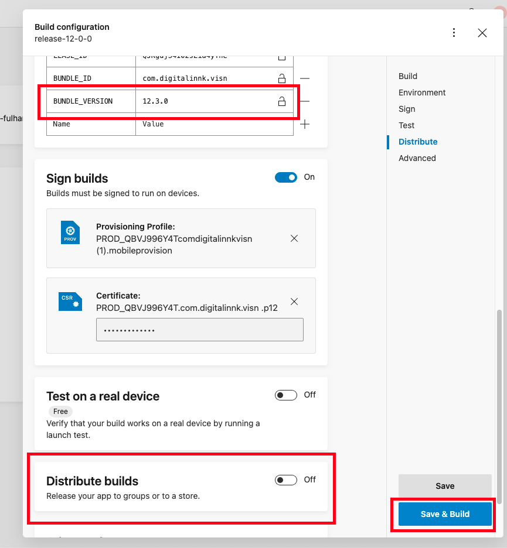Image resolution: width=507 pixels, height=548 pixels.
Task: Click the lock icon for BUNDLE_ID
Action: click(281, 78)
